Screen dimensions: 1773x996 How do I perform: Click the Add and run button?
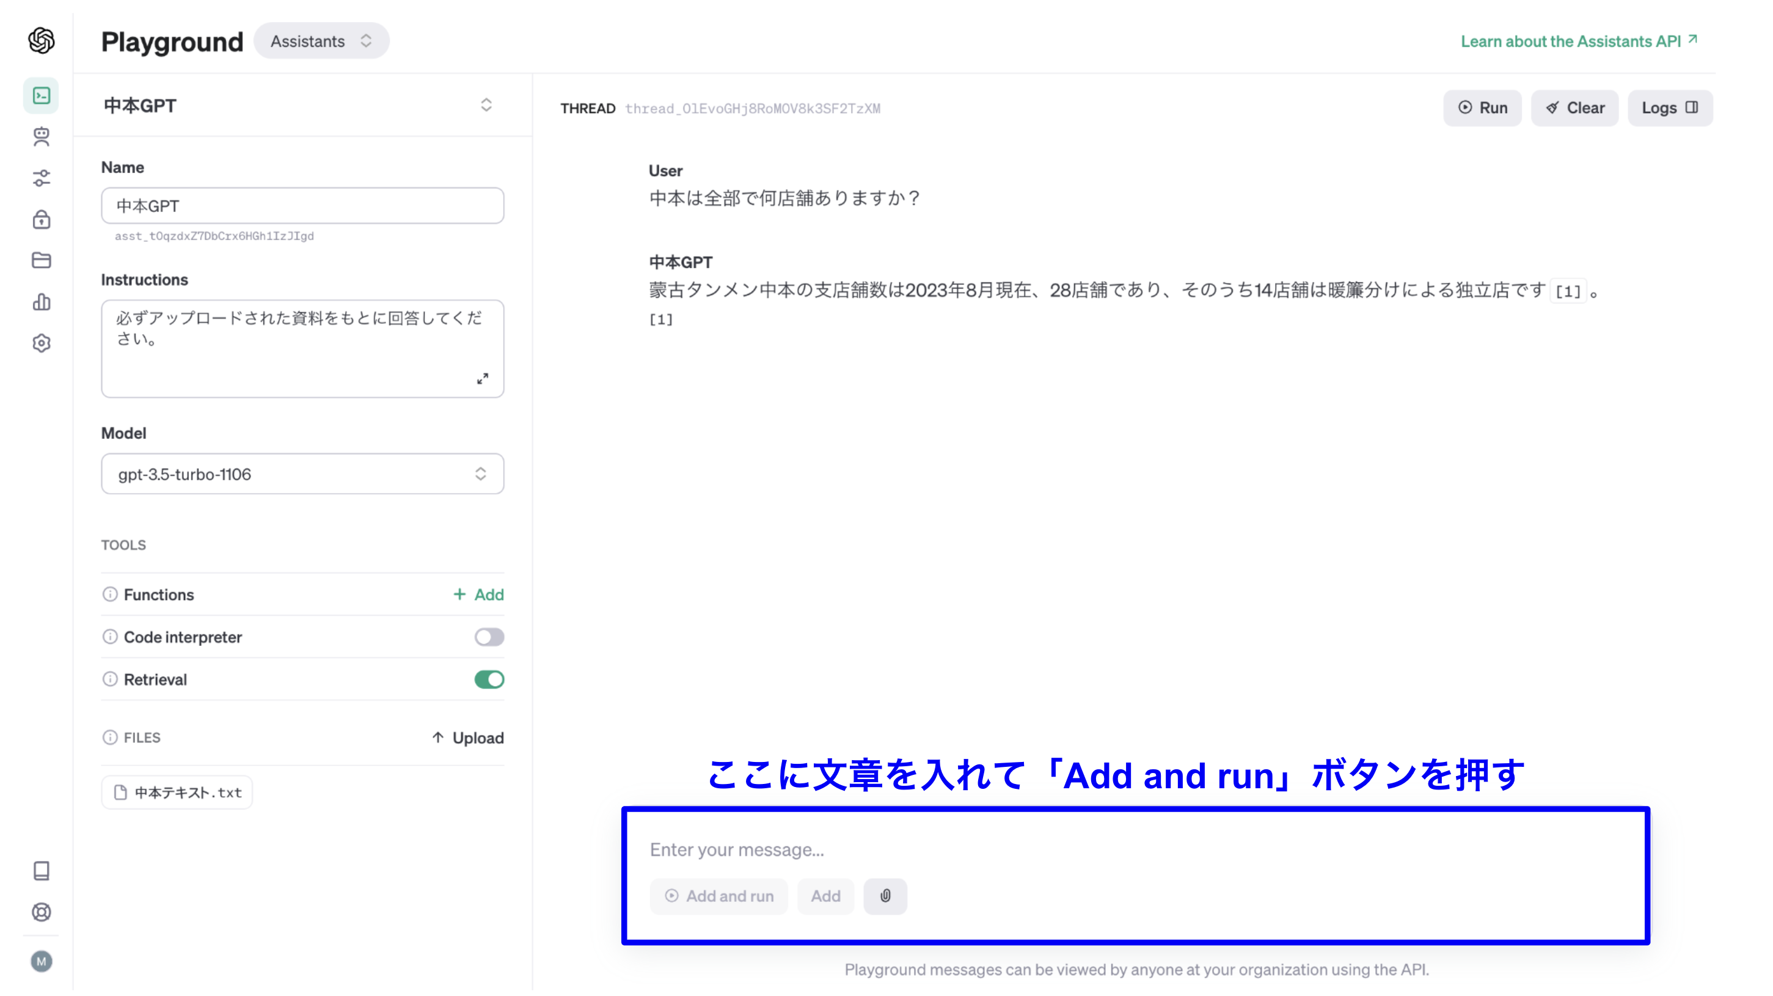pyautogui.click(x=718, y=896)
